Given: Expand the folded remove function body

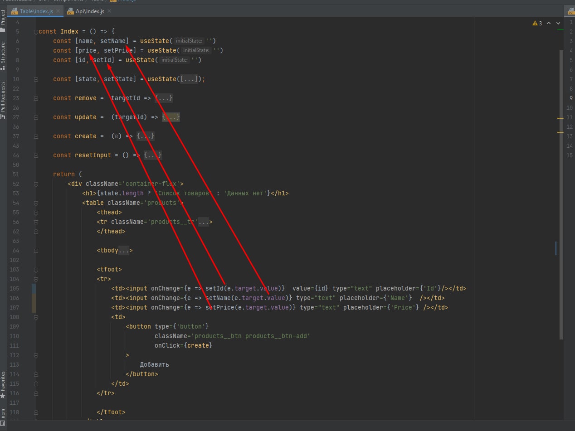Looking at the screenshot, I should [x=164, y=98].
